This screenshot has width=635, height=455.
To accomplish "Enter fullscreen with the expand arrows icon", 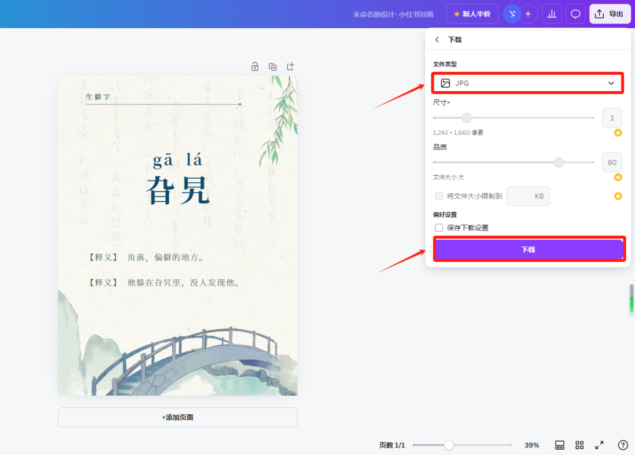I will point(599,445).
